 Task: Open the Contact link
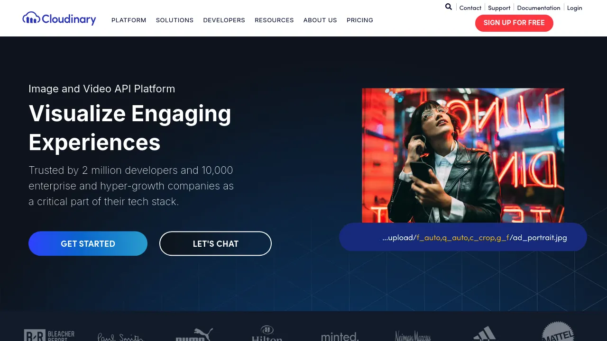(470, 8)
